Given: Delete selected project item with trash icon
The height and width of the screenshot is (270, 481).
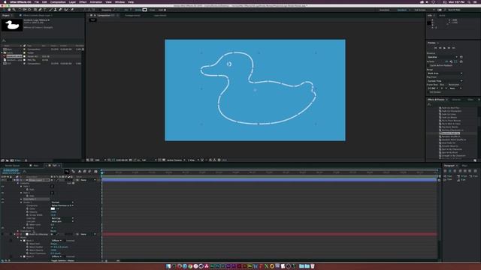Looking at the screenshot, I should point(26,160).
